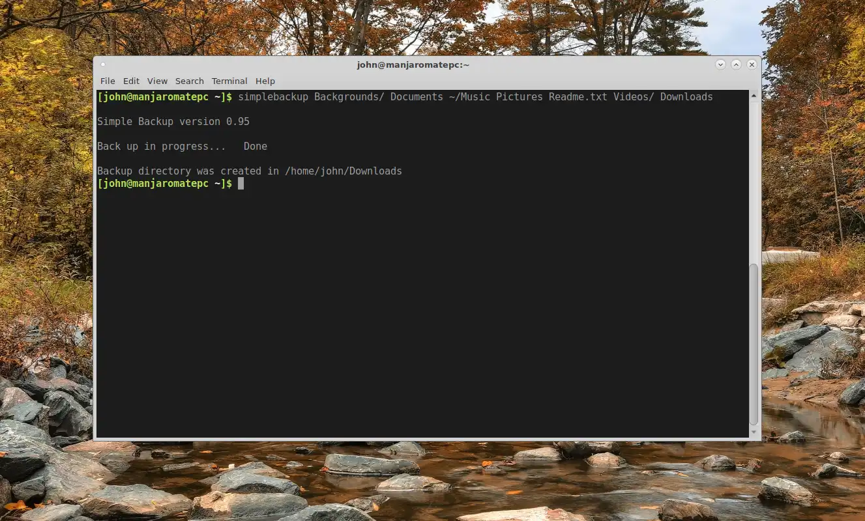Click the terminal cursor at the last prompt
The width and height of the screenshot is (865, 521).
tap(241, 184)
